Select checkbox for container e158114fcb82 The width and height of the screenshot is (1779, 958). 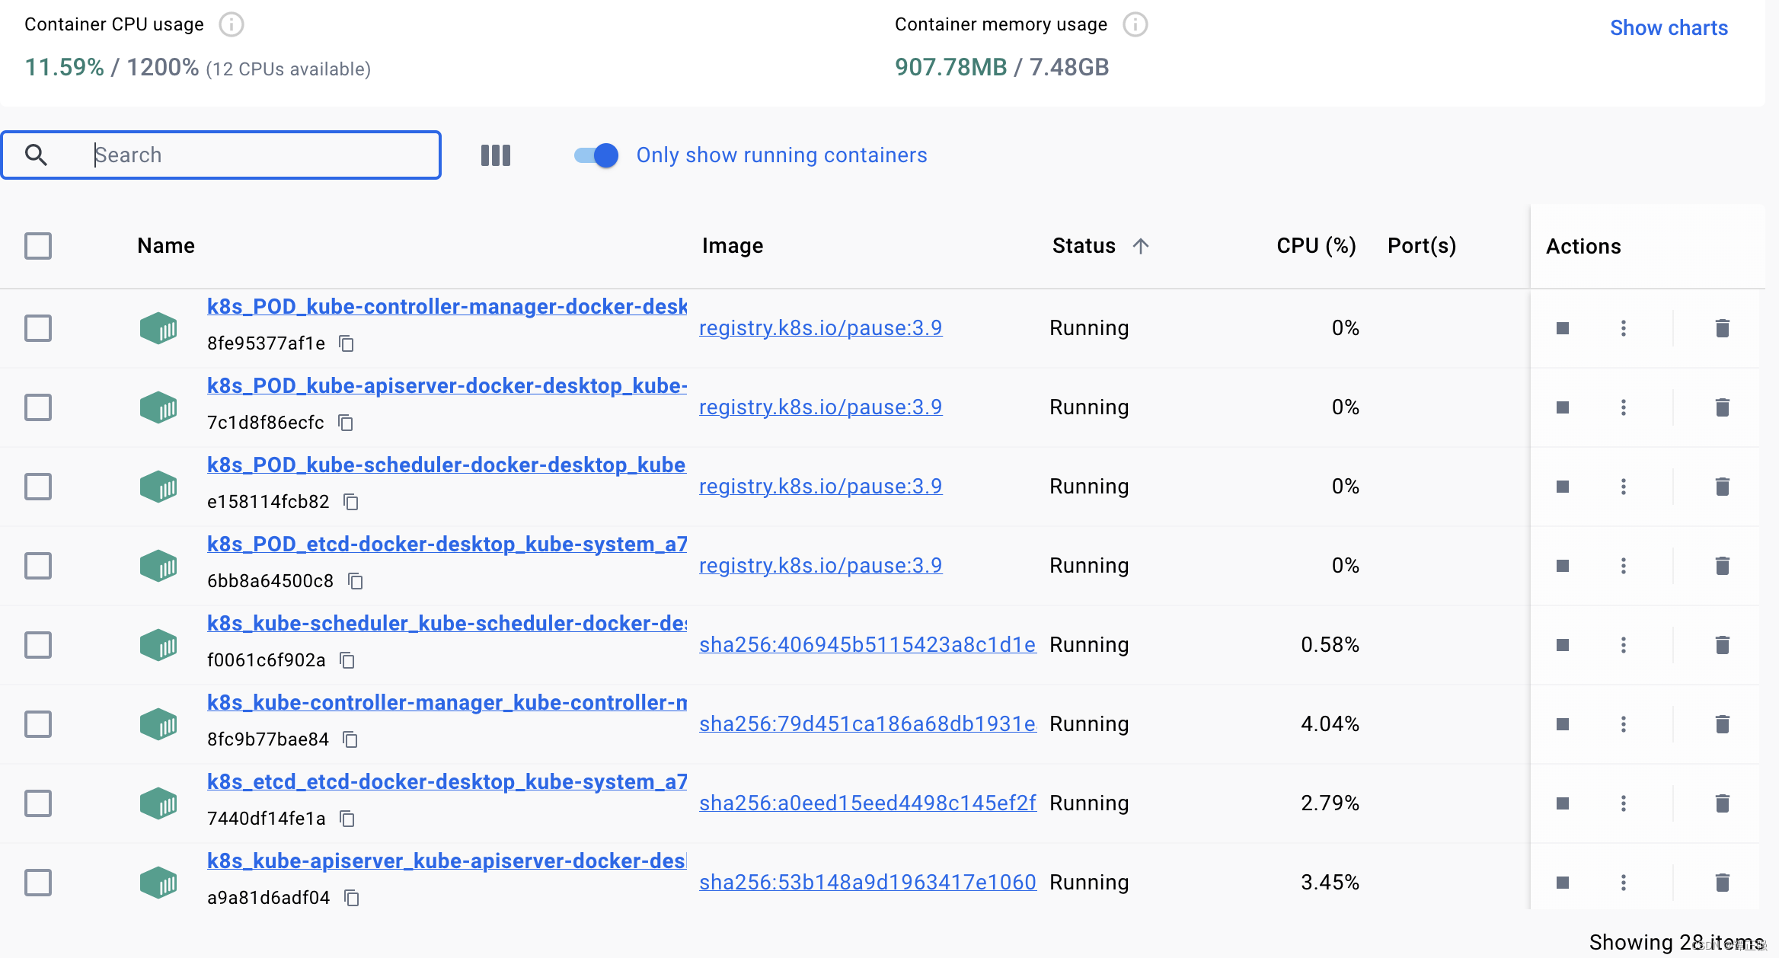pos(38,487)
